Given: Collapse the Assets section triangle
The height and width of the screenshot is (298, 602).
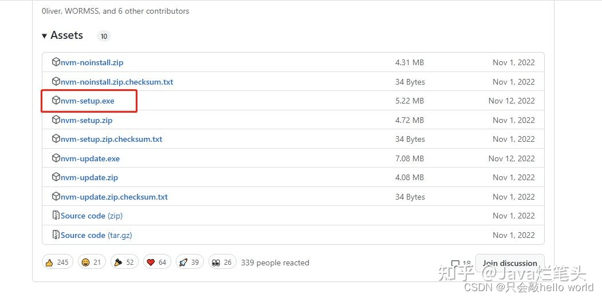Looking at the screenshot, I should [44, 35].
